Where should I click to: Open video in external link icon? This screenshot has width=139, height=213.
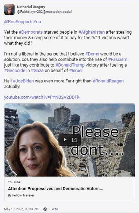pos(74,140)
